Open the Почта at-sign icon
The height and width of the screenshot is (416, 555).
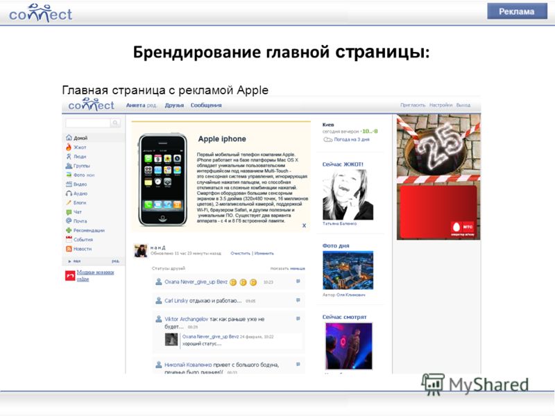tap(69, 220)
